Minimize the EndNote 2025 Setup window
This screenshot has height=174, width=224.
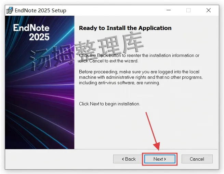click(x=169, y=10)
